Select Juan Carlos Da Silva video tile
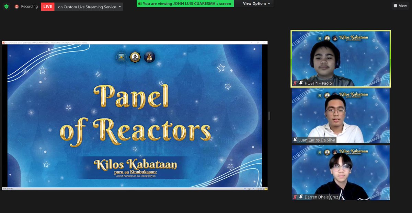The width and height of the screenshot is (412, 213). pyautogui.click(x=341, y=116)
